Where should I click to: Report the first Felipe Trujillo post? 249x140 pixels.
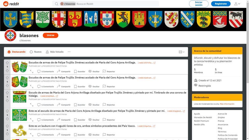pos(109,72)
